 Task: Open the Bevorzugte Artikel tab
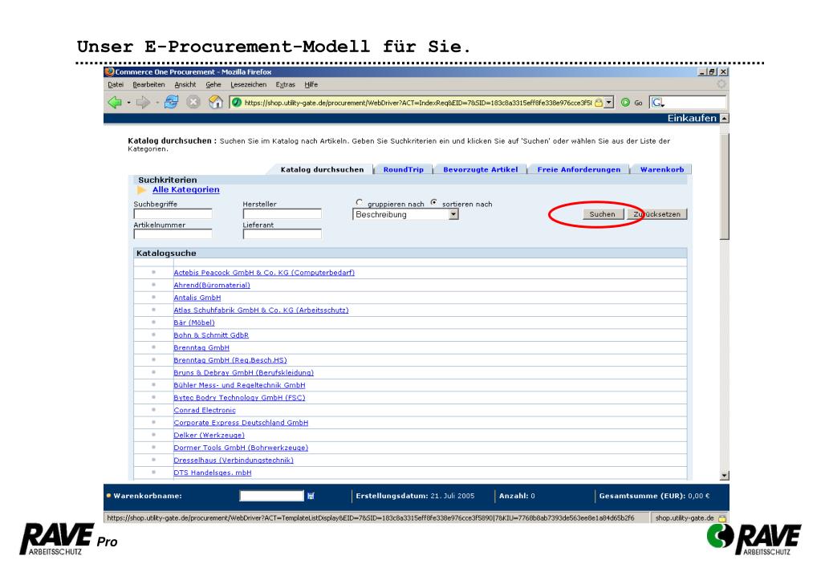click(x=480, y=169)
